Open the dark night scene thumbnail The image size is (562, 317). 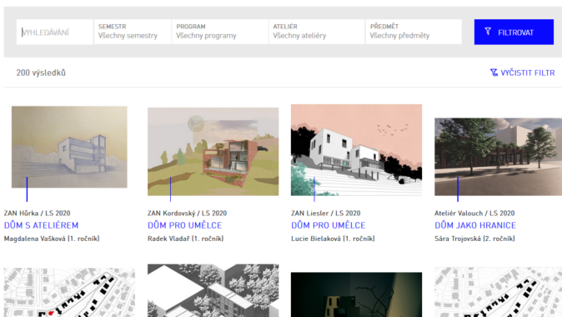pyautogui.click(x=356, y=294)
